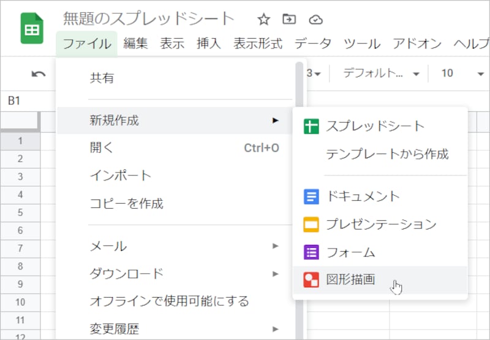
Task: Choose オフラインで使用可能にする option
Action: [176, 301]
